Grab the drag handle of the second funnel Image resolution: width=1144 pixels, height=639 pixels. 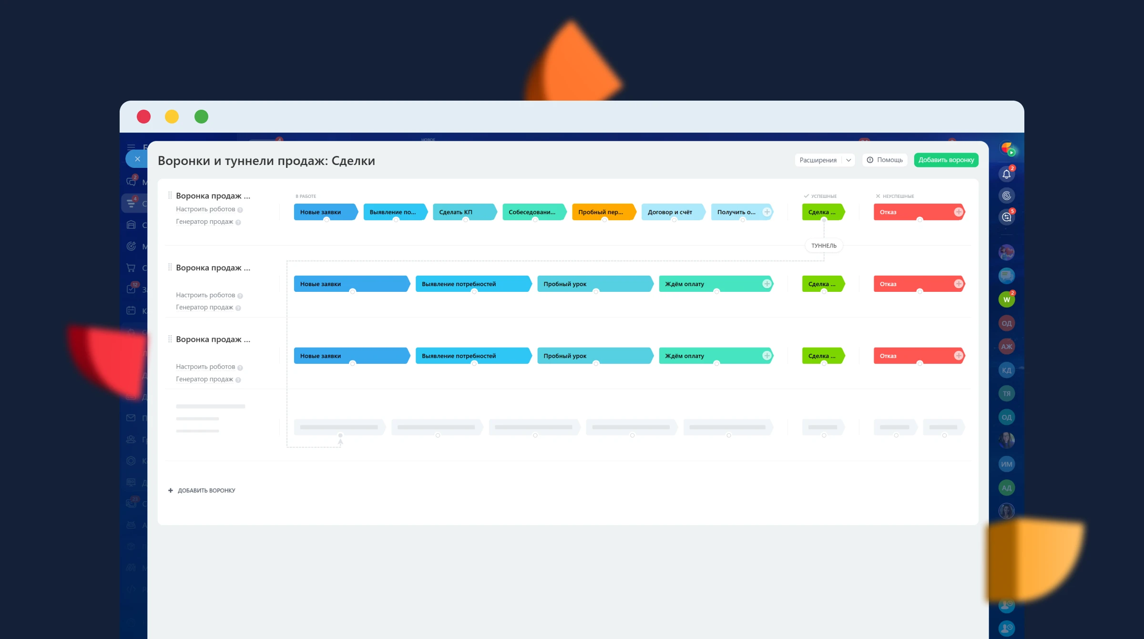click(170, 267)
